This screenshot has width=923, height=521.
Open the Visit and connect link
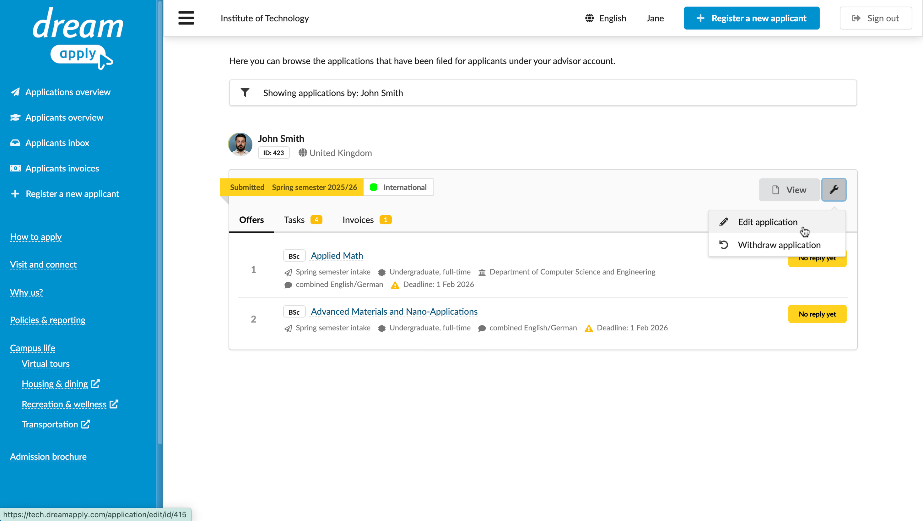click(x=43, y=264)
